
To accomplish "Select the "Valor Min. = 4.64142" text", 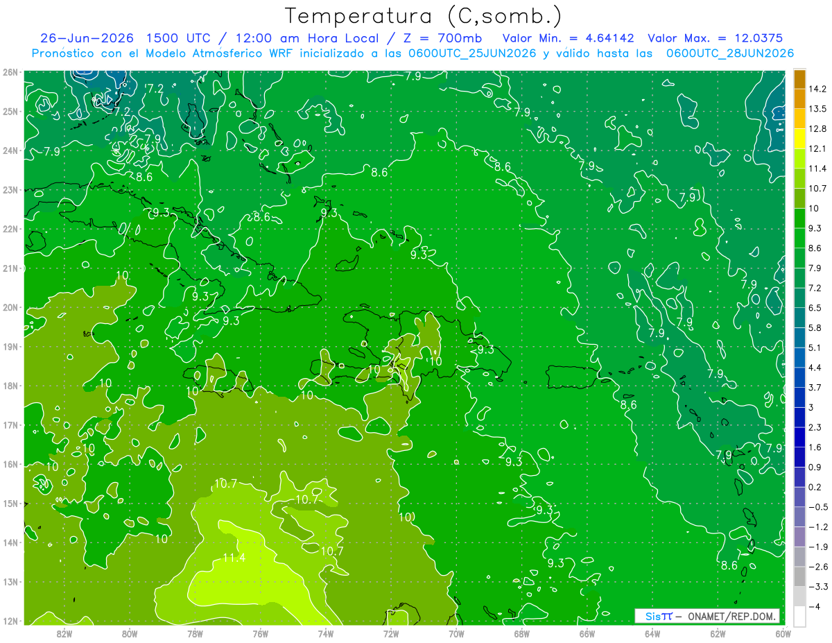I will click(569, 38).
